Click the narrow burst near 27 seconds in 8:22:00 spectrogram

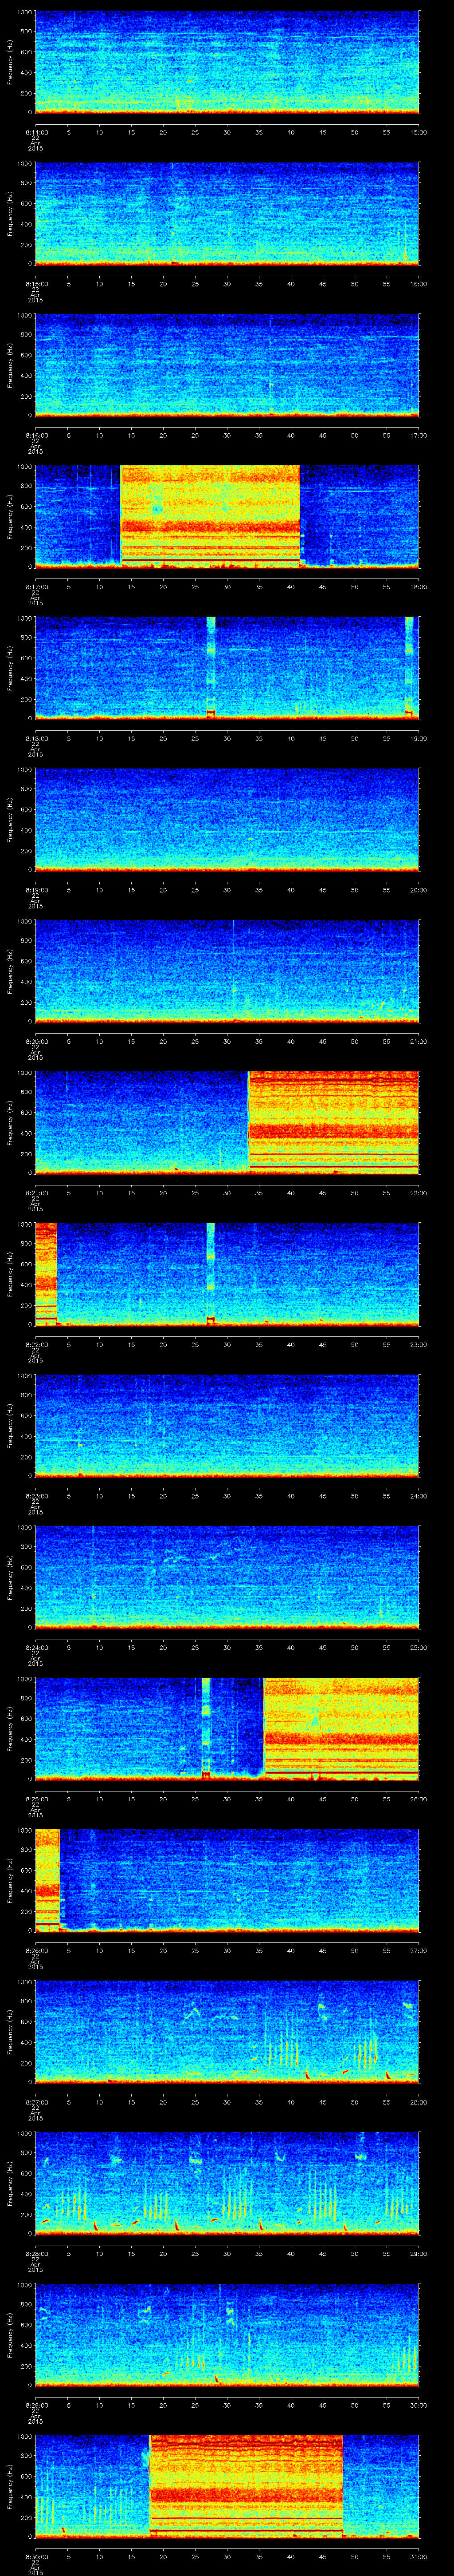coord(211,1273)
